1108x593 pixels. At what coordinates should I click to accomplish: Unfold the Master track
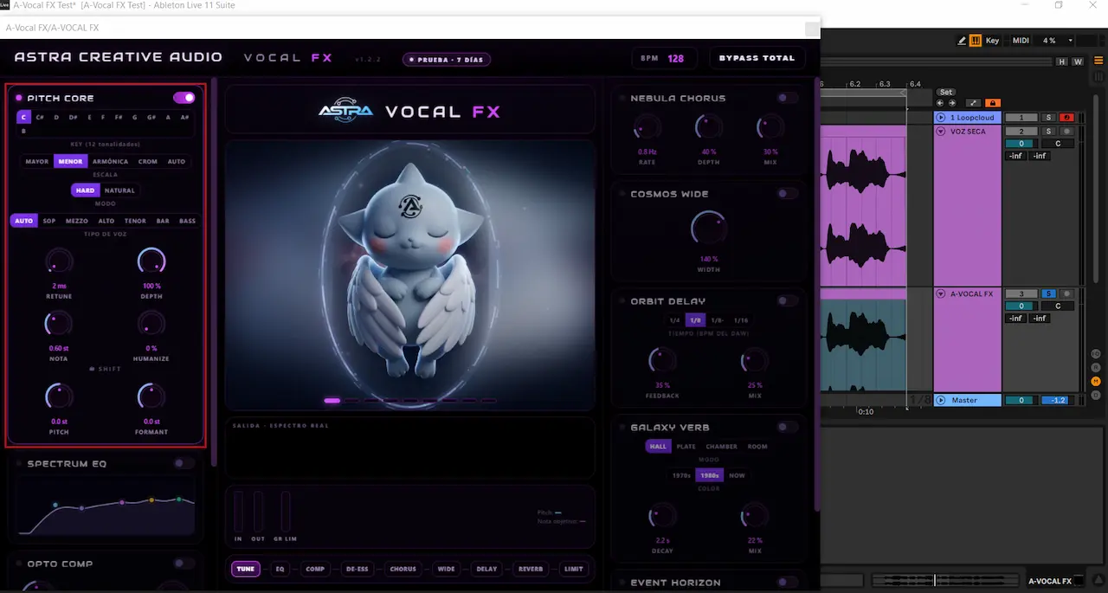(x=941, y=401)
